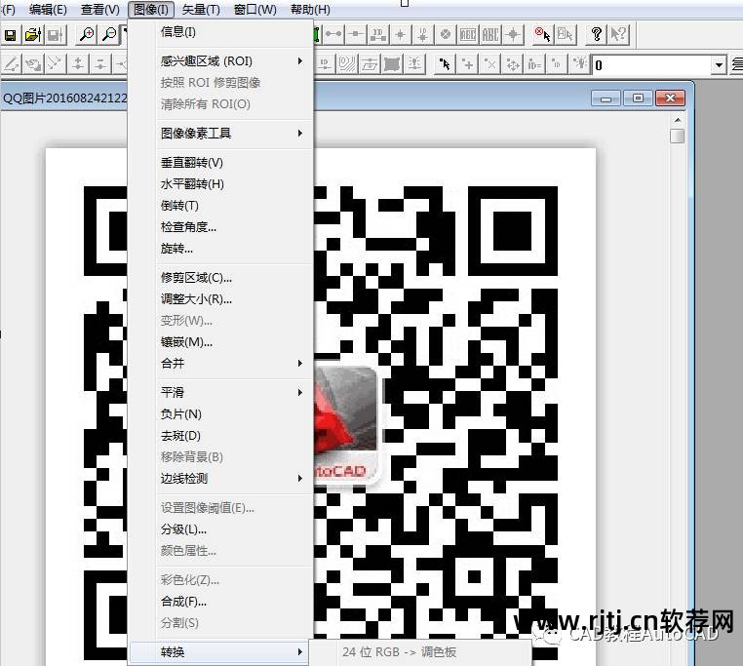The image size is (743, 666).
Task: Click the filled polygon shape icon
Action: pyautogui.click(x=392, y=64)
